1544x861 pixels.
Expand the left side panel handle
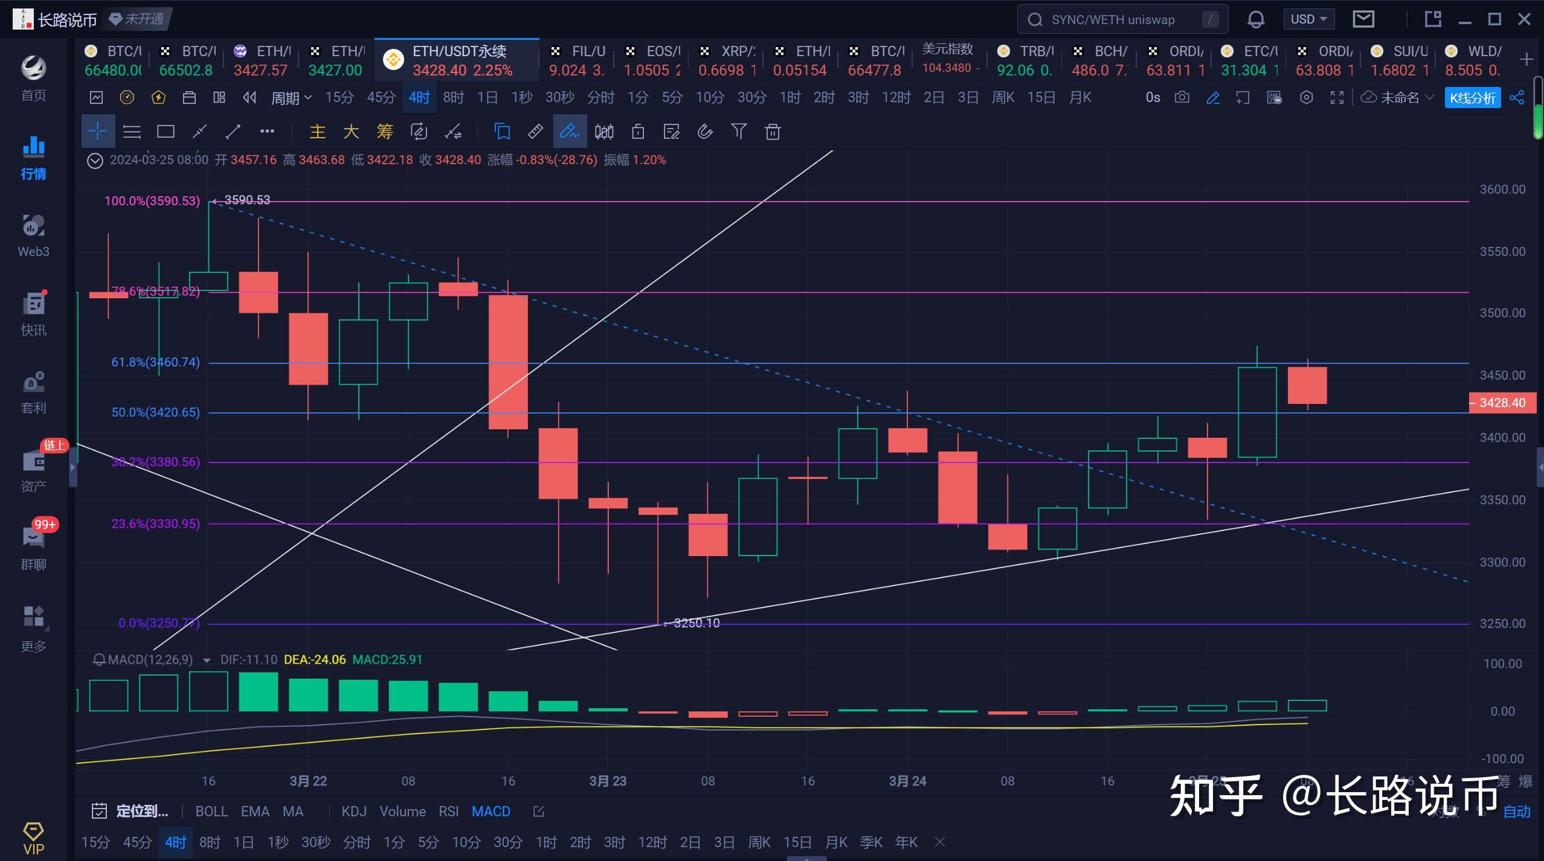[72, 466]
